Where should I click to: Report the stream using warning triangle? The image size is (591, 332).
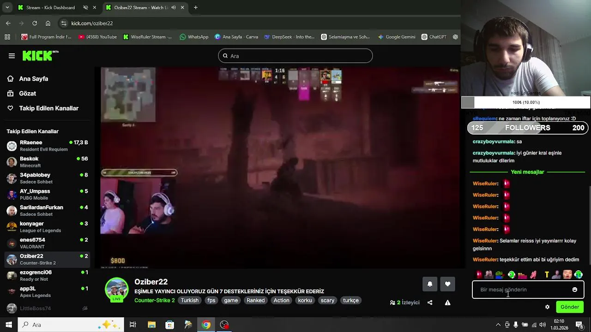447,302
